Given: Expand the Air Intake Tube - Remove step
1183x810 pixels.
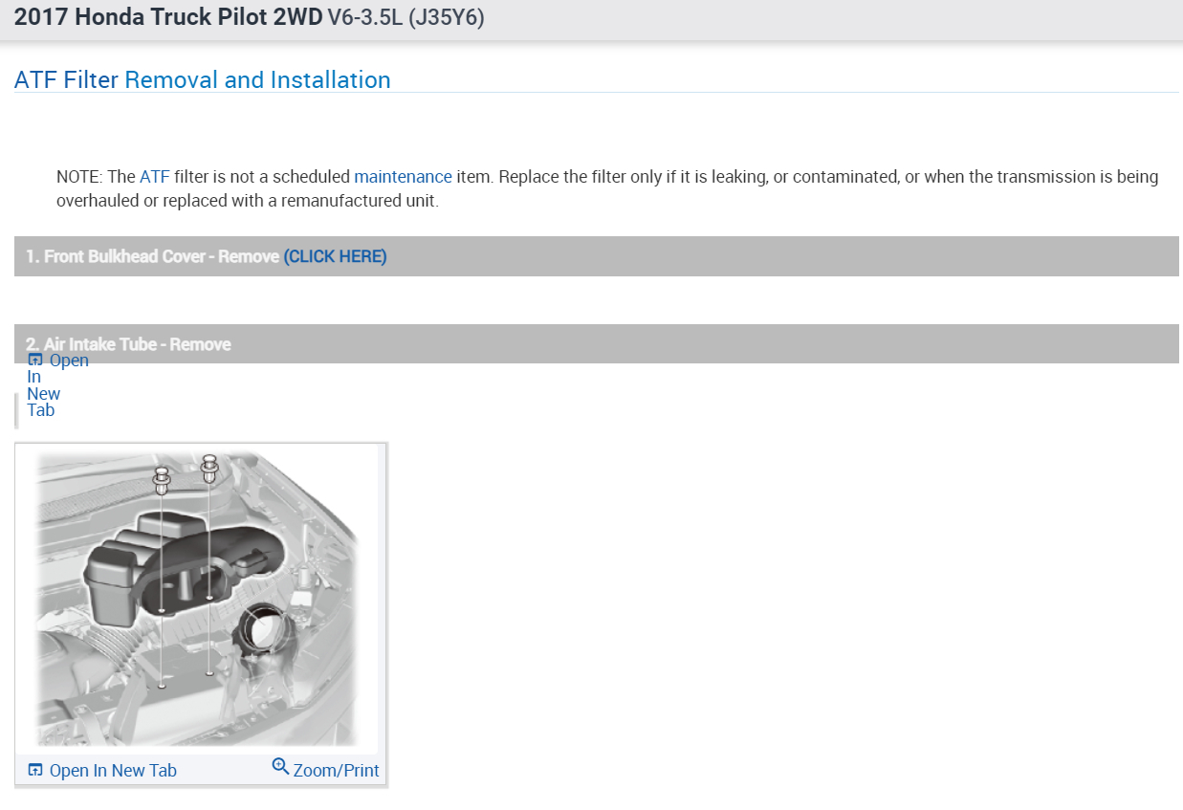Looking at the screenshot, I should [x=128, y=343].
